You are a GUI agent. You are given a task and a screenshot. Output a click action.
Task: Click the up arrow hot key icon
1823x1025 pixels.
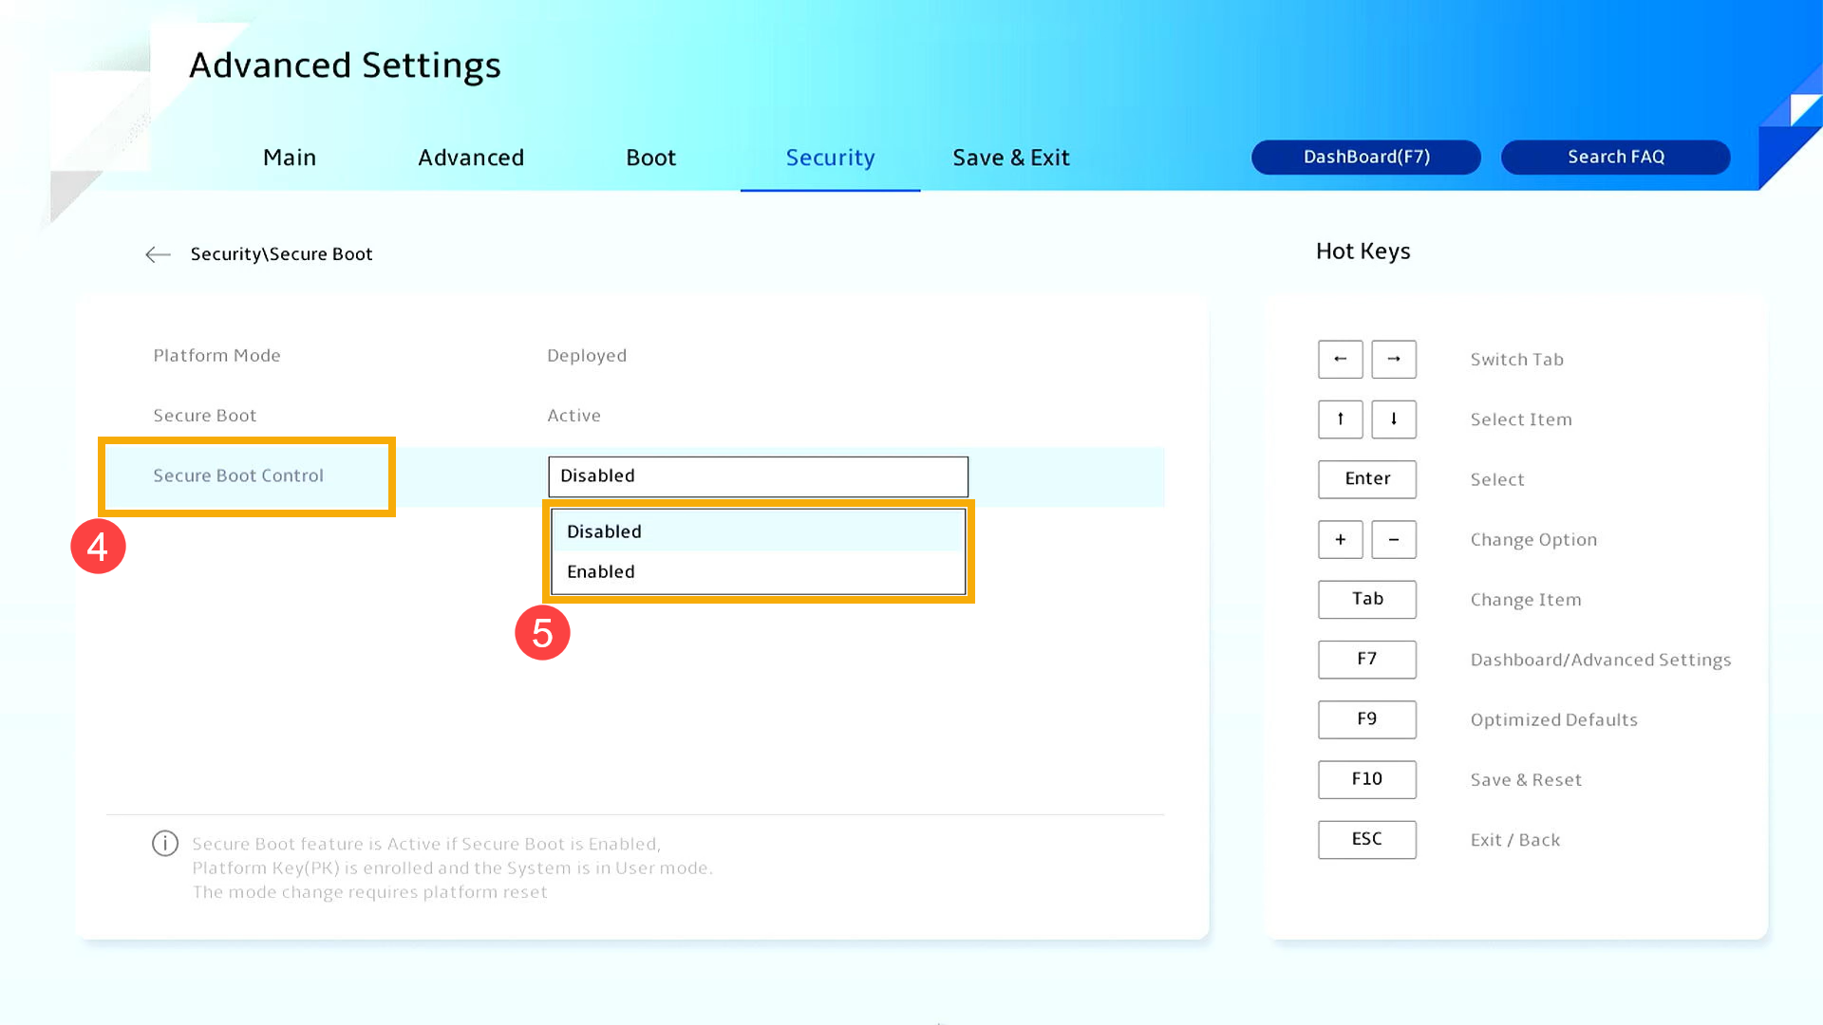click(x=1340, y=419)
